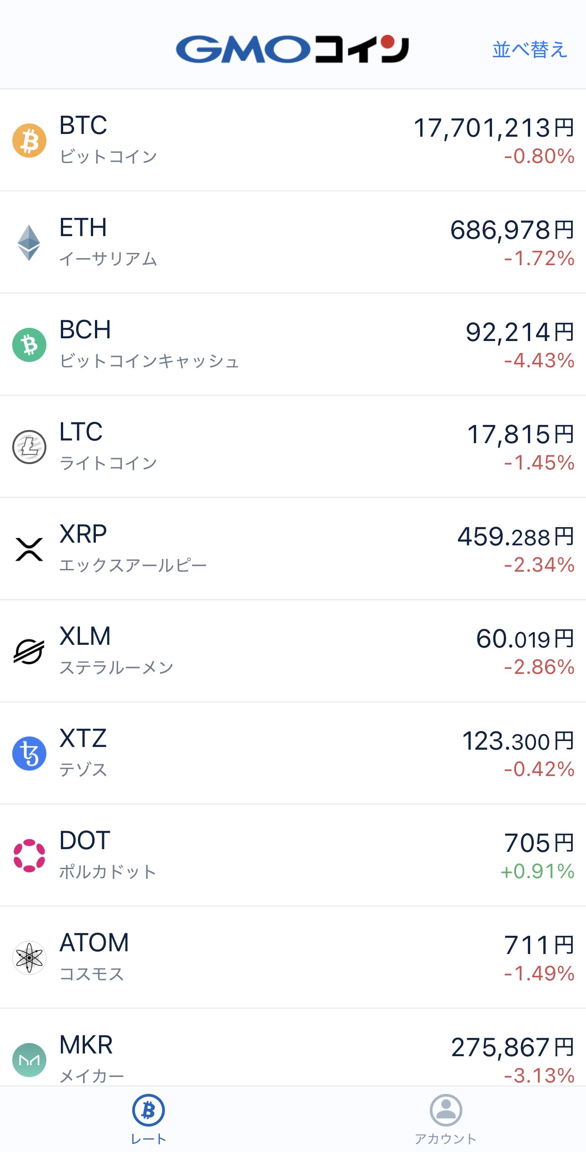This screenshot has height=1152, width=586.
Task: Open the BTC price 17,701,213円
Action: (494, 128)
